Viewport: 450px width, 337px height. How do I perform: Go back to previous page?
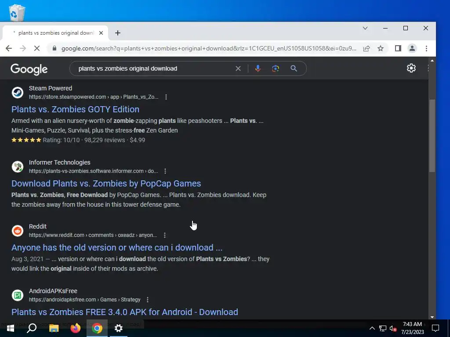tap(9, 48)
